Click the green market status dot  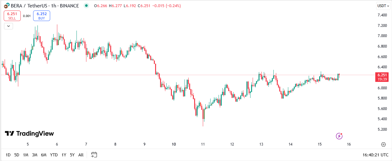coord(86,6)
